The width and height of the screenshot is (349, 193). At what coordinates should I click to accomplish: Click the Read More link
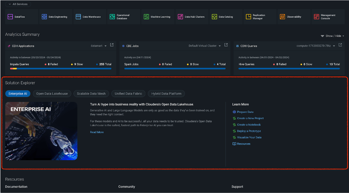(97, 132)
